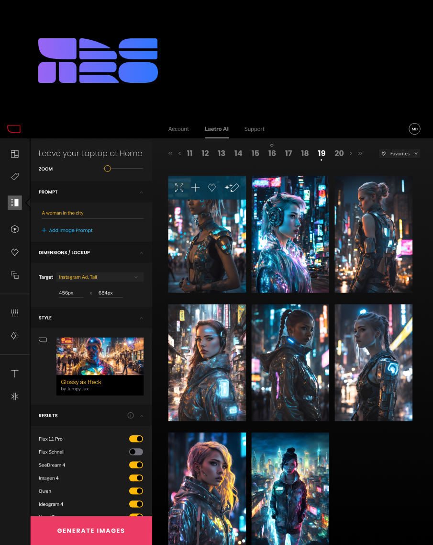Click 'by Jumpy Jax' author text
The width and height of the screenshot is (433, 545).
pos(75,389)
